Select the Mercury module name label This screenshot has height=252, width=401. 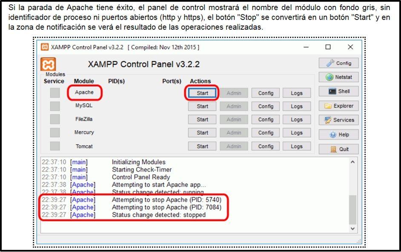pos(84,132)
